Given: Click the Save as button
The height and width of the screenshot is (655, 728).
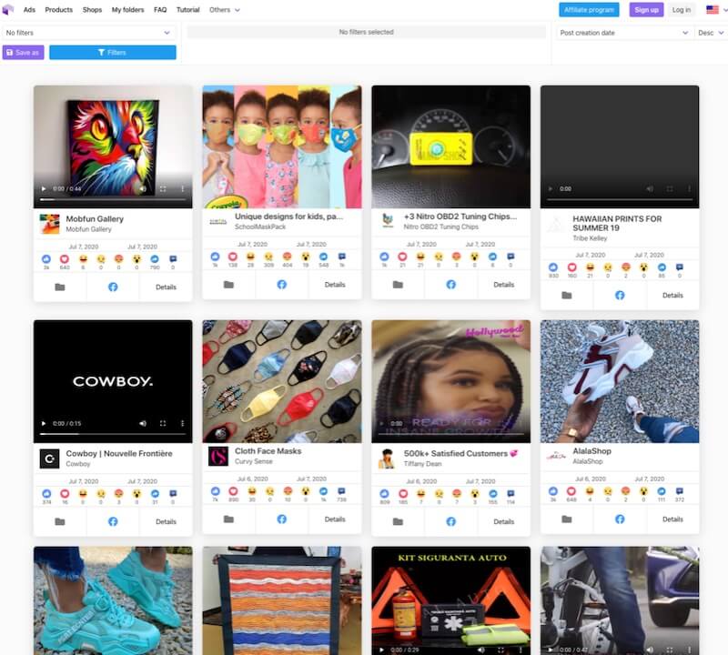Looking at the screenshot, I should pos(24,53).
